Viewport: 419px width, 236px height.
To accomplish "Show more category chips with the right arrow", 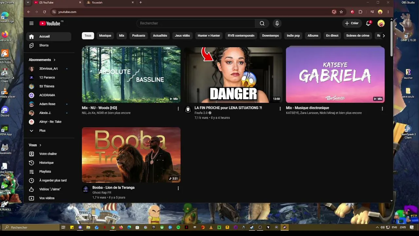I will (384, 35).
